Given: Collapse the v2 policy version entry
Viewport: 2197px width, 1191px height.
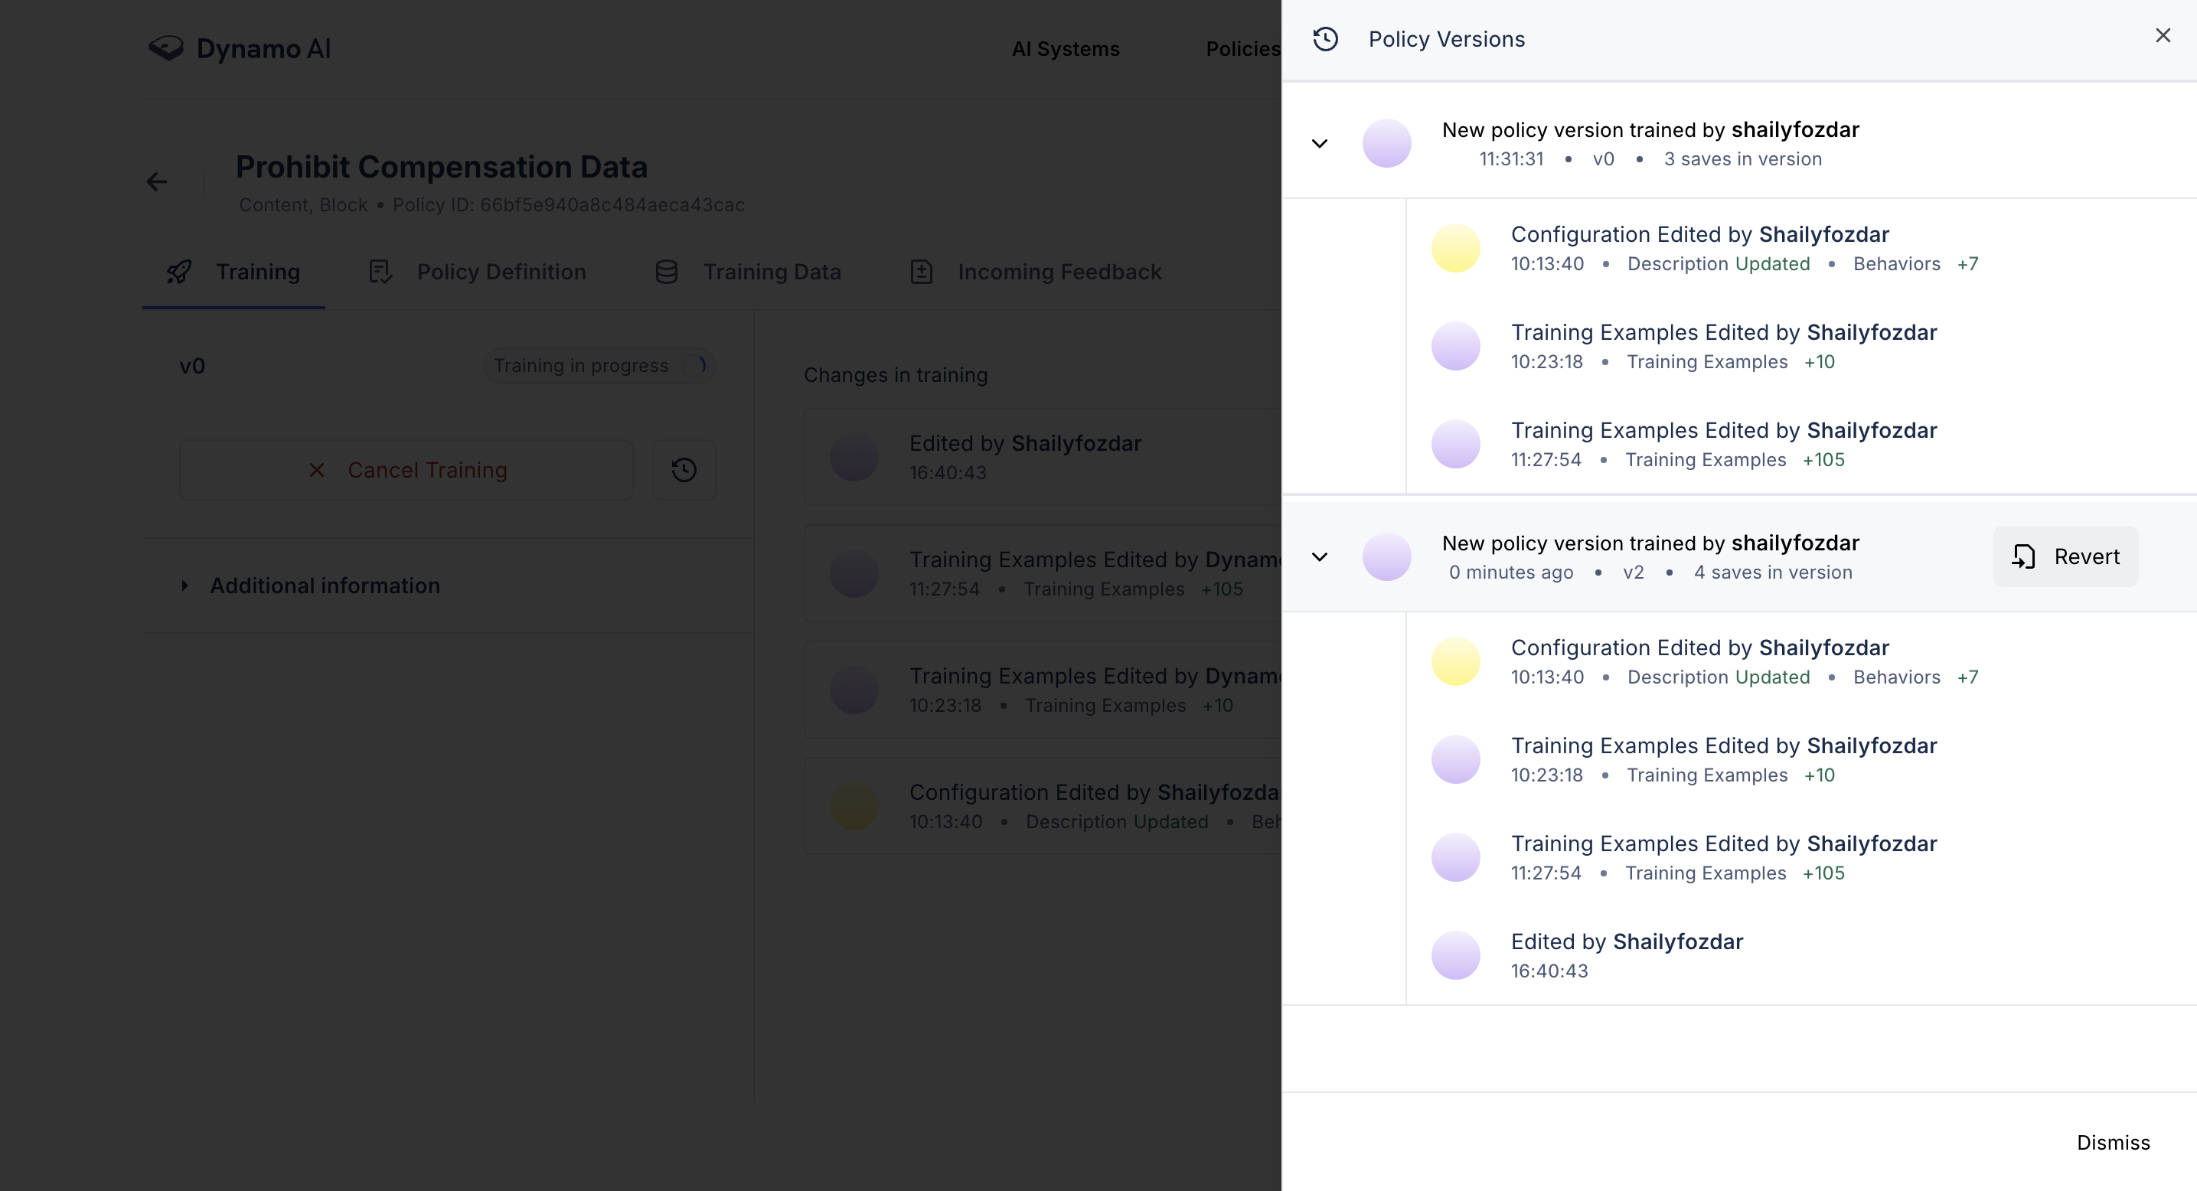Looking at the screenshot, I should [1320, 556].
